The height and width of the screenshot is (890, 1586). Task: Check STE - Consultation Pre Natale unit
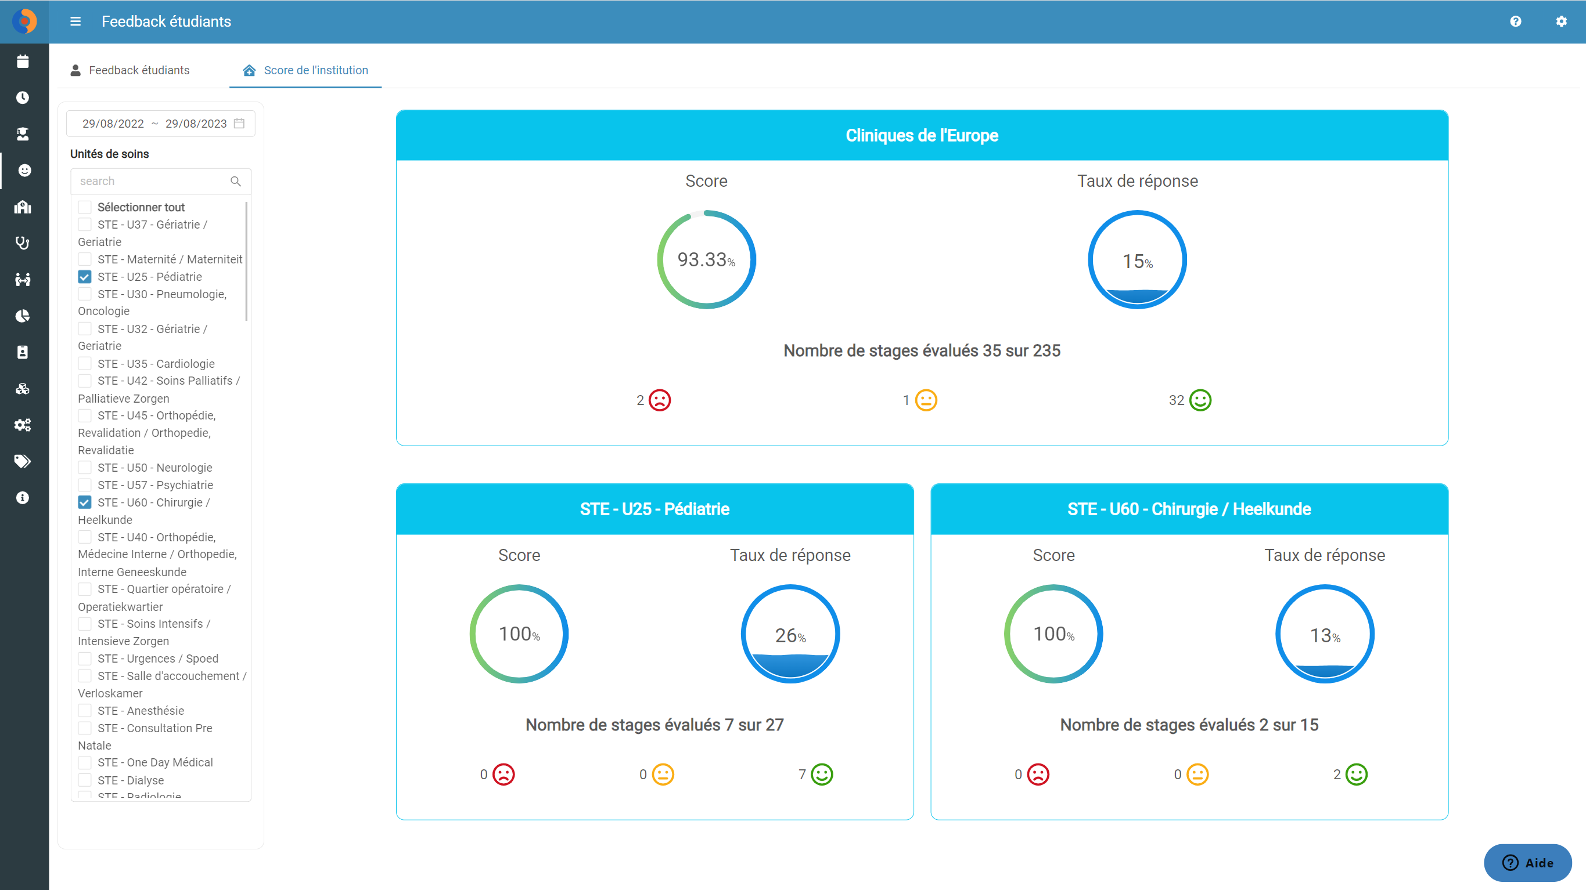click(x=85, y=728)
